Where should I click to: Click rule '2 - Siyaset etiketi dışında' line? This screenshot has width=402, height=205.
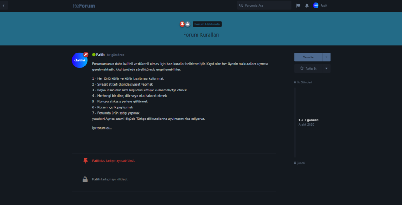pyautogui.click(x=122, y=84)
